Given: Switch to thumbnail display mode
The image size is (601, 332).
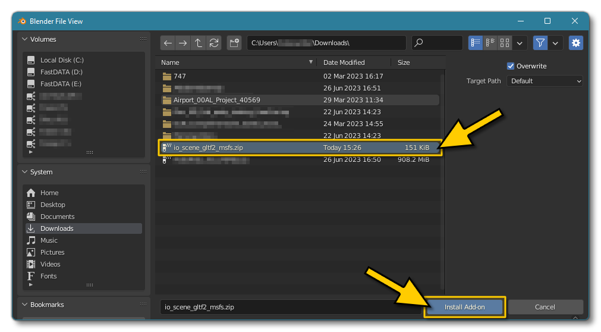Looking at the screenshot, I should [x=505, y=43].
